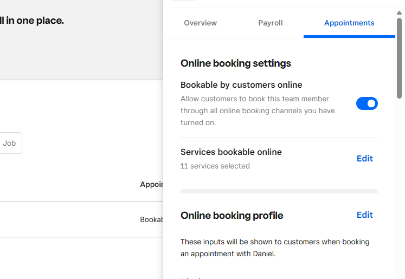Open the Payroll tab
Image resolution: width=405 pixels, height=279 pixels.
tap(271, 23)
